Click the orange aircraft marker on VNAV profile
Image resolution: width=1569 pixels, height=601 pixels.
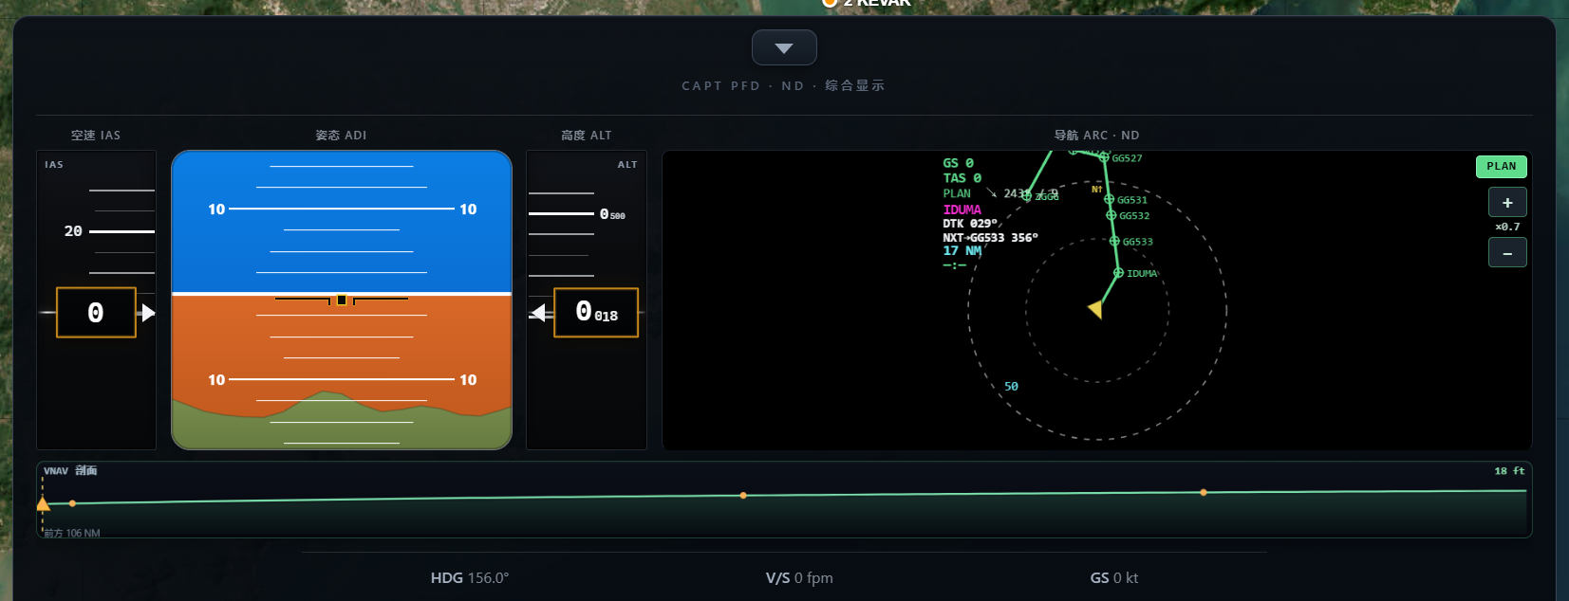43,503
